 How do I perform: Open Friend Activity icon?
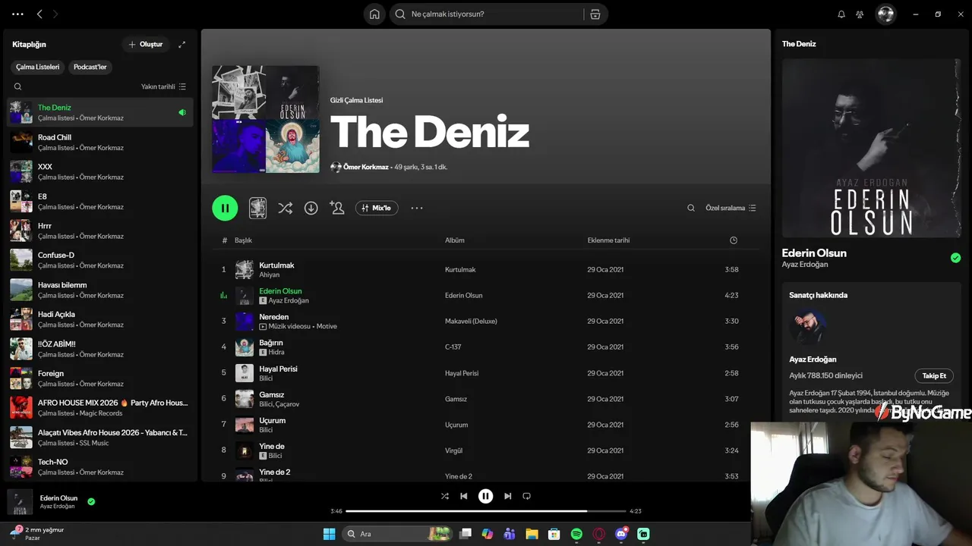(x=860, y=14)
